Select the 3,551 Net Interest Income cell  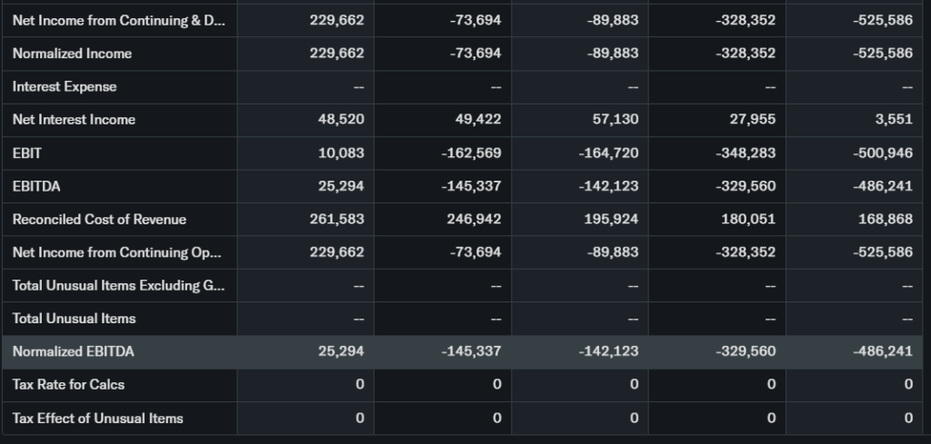pos(892,120)
